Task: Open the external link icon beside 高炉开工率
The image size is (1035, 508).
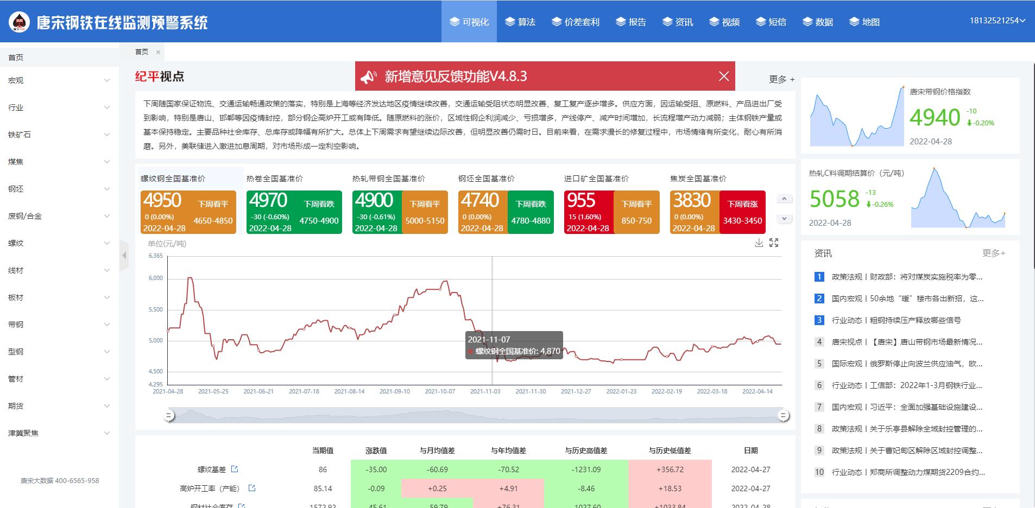Action: coord(251,488)
